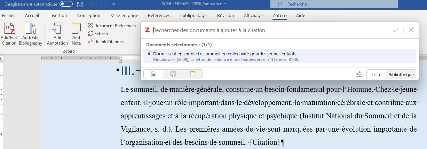Select the Dormir seul ensemble item

[x=279, y=56]
